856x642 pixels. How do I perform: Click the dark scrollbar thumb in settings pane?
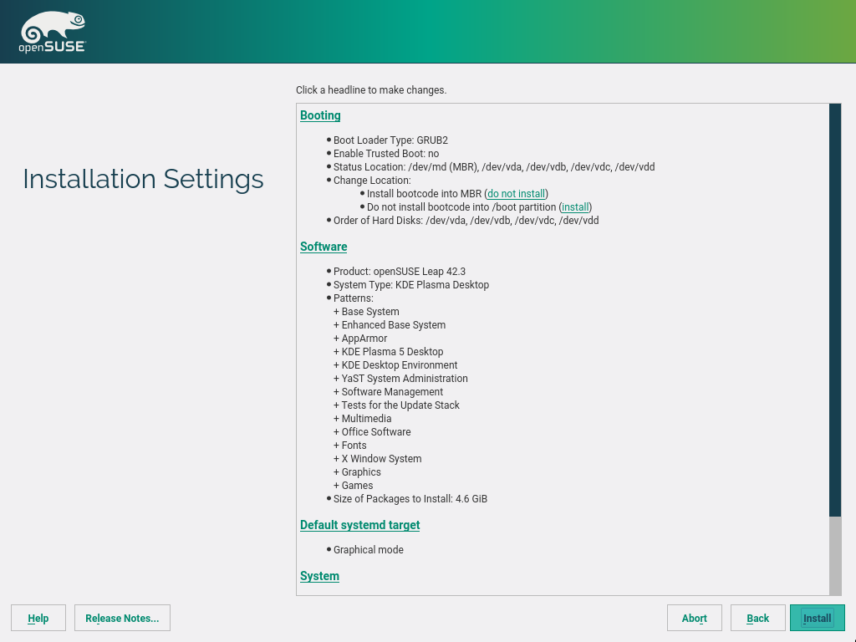[834, 309]
